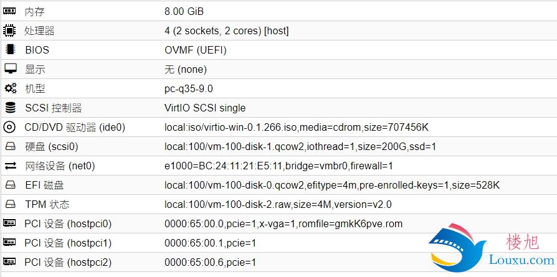Viewport: 557px width, 277px height.
Task: Select the 0000:65:00.6,pcie=1 hostpci2 value
Action: coord(210,263)
